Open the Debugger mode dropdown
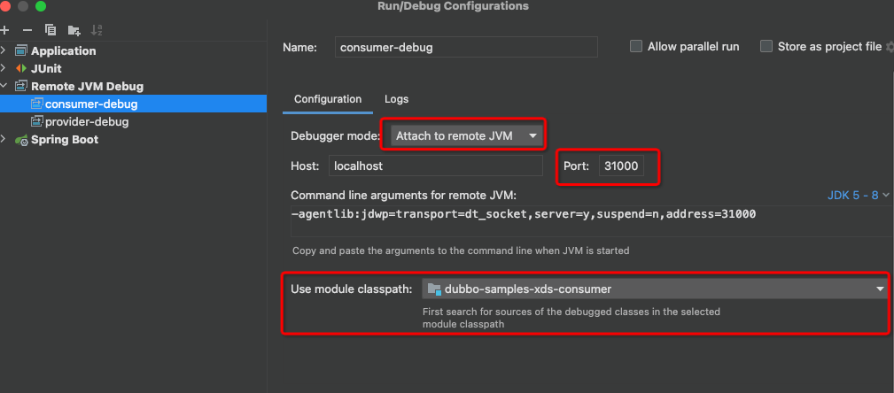The image size is (894, 393). (466, 135)
